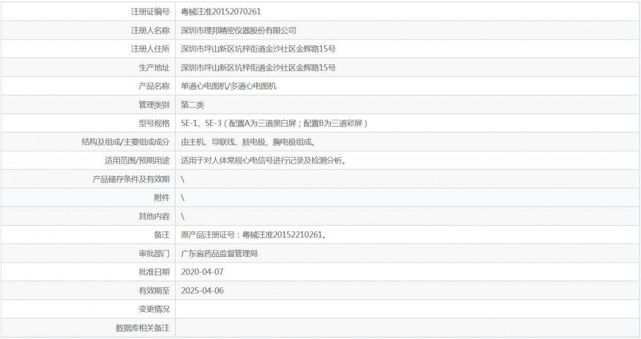Click the 有效期至 label
Image resolution: width=641 pixels, height=339 pixels.
tap(154, 291)
